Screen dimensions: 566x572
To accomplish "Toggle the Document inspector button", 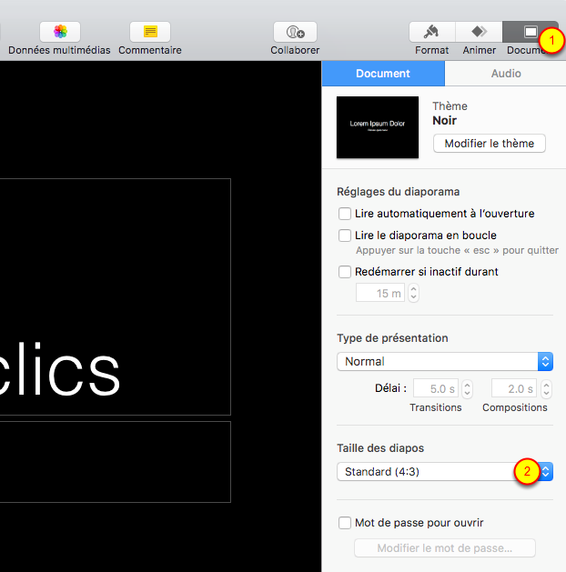I will click(x=530, y=32).
